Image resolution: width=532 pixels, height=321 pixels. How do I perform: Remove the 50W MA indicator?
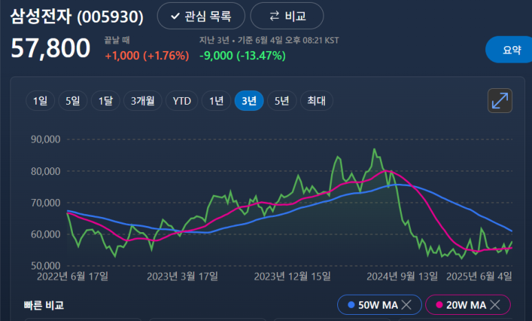click(407, 304)
